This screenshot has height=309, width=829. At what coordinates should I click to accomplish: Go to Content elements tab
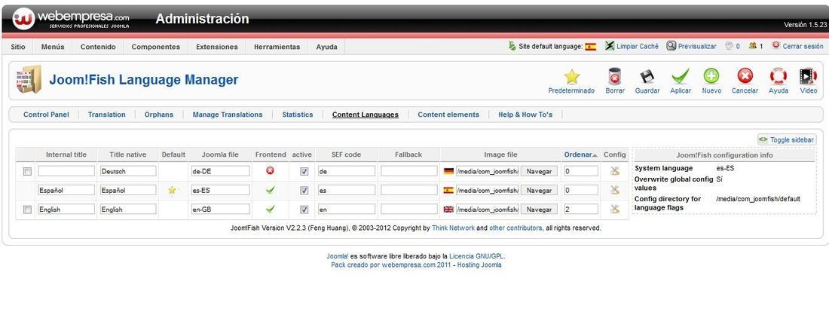448,115
